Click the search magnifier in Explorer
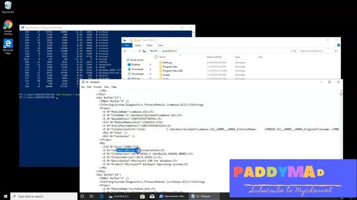This screenshot has width=357, height=200. 336,51
